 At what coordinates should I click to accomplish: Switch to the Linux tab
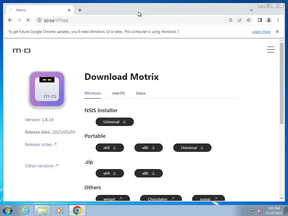(x=141, y=93)
